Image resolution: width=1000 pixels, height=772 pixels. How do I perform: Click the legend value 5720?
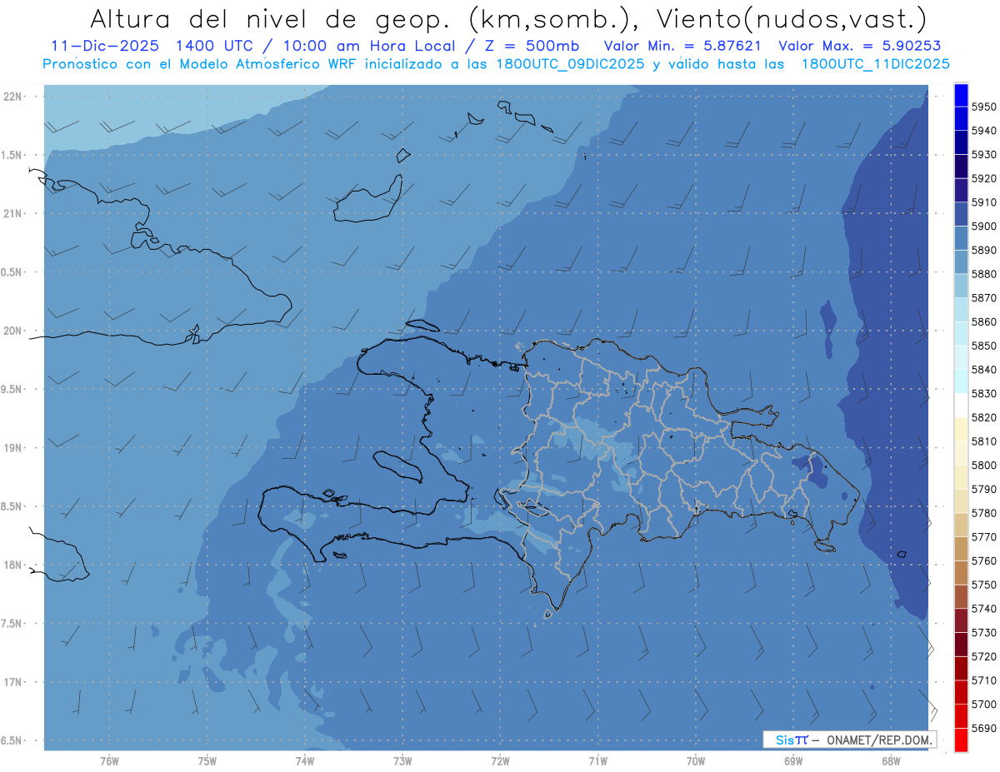tap(984, 656)
